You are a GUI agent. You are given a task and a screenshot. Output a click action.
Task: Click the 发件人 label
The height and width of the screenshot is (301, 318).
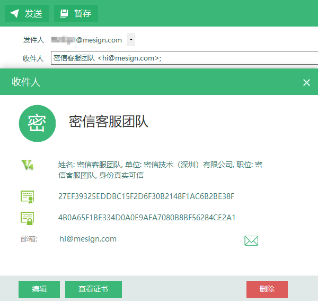[x=33, y=40]
